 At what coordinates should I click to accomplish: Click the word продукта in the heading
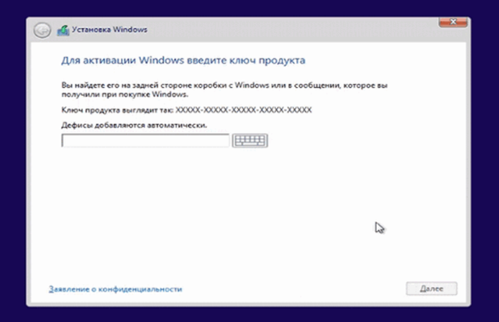282,60
